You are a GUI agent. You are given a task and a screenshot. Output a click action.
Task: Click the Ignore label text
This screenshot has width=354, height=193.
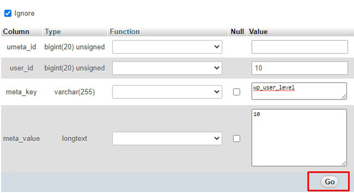tap(24, 13)
